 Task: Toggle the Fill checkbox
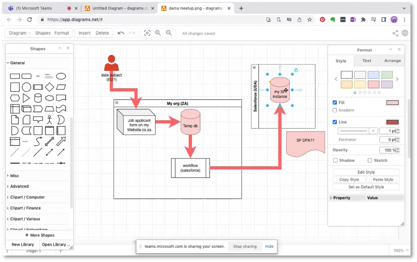pos(335,103)
